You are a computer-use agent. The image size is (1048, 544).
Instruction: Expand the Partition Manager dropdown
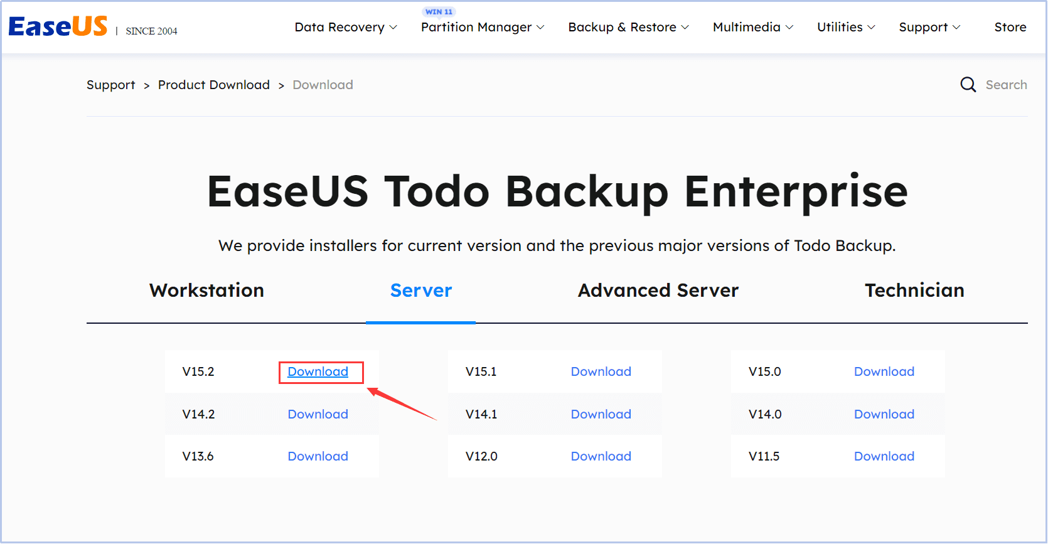tap(482, 27)
